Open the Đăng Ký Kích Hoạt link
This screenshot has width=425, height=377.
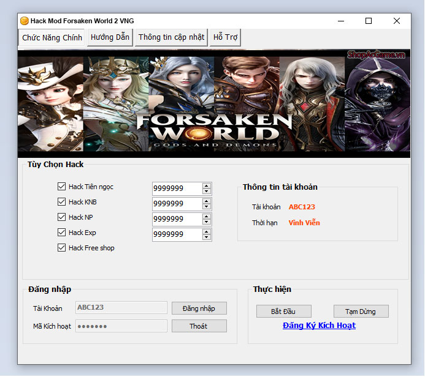point(319,326)
